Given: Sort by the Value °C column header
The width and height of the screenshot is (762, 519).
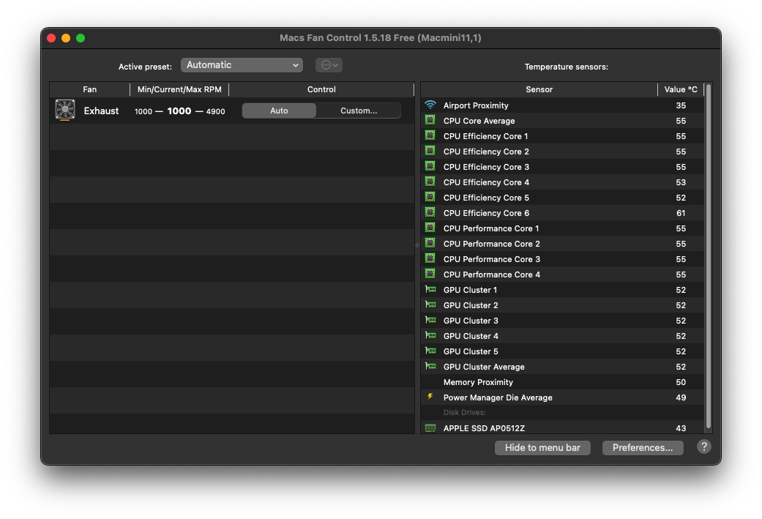Looking at the screenshot, I should (681, 89).
